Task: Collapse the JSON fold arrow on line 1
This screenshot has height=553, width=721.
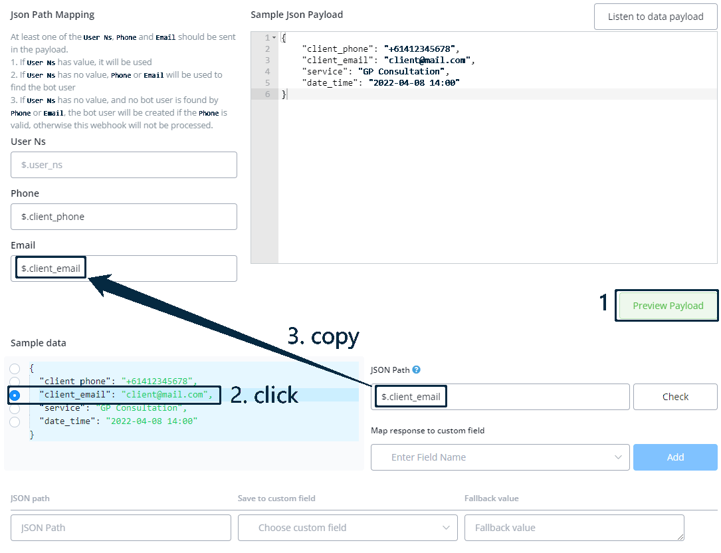Action: 274,38
